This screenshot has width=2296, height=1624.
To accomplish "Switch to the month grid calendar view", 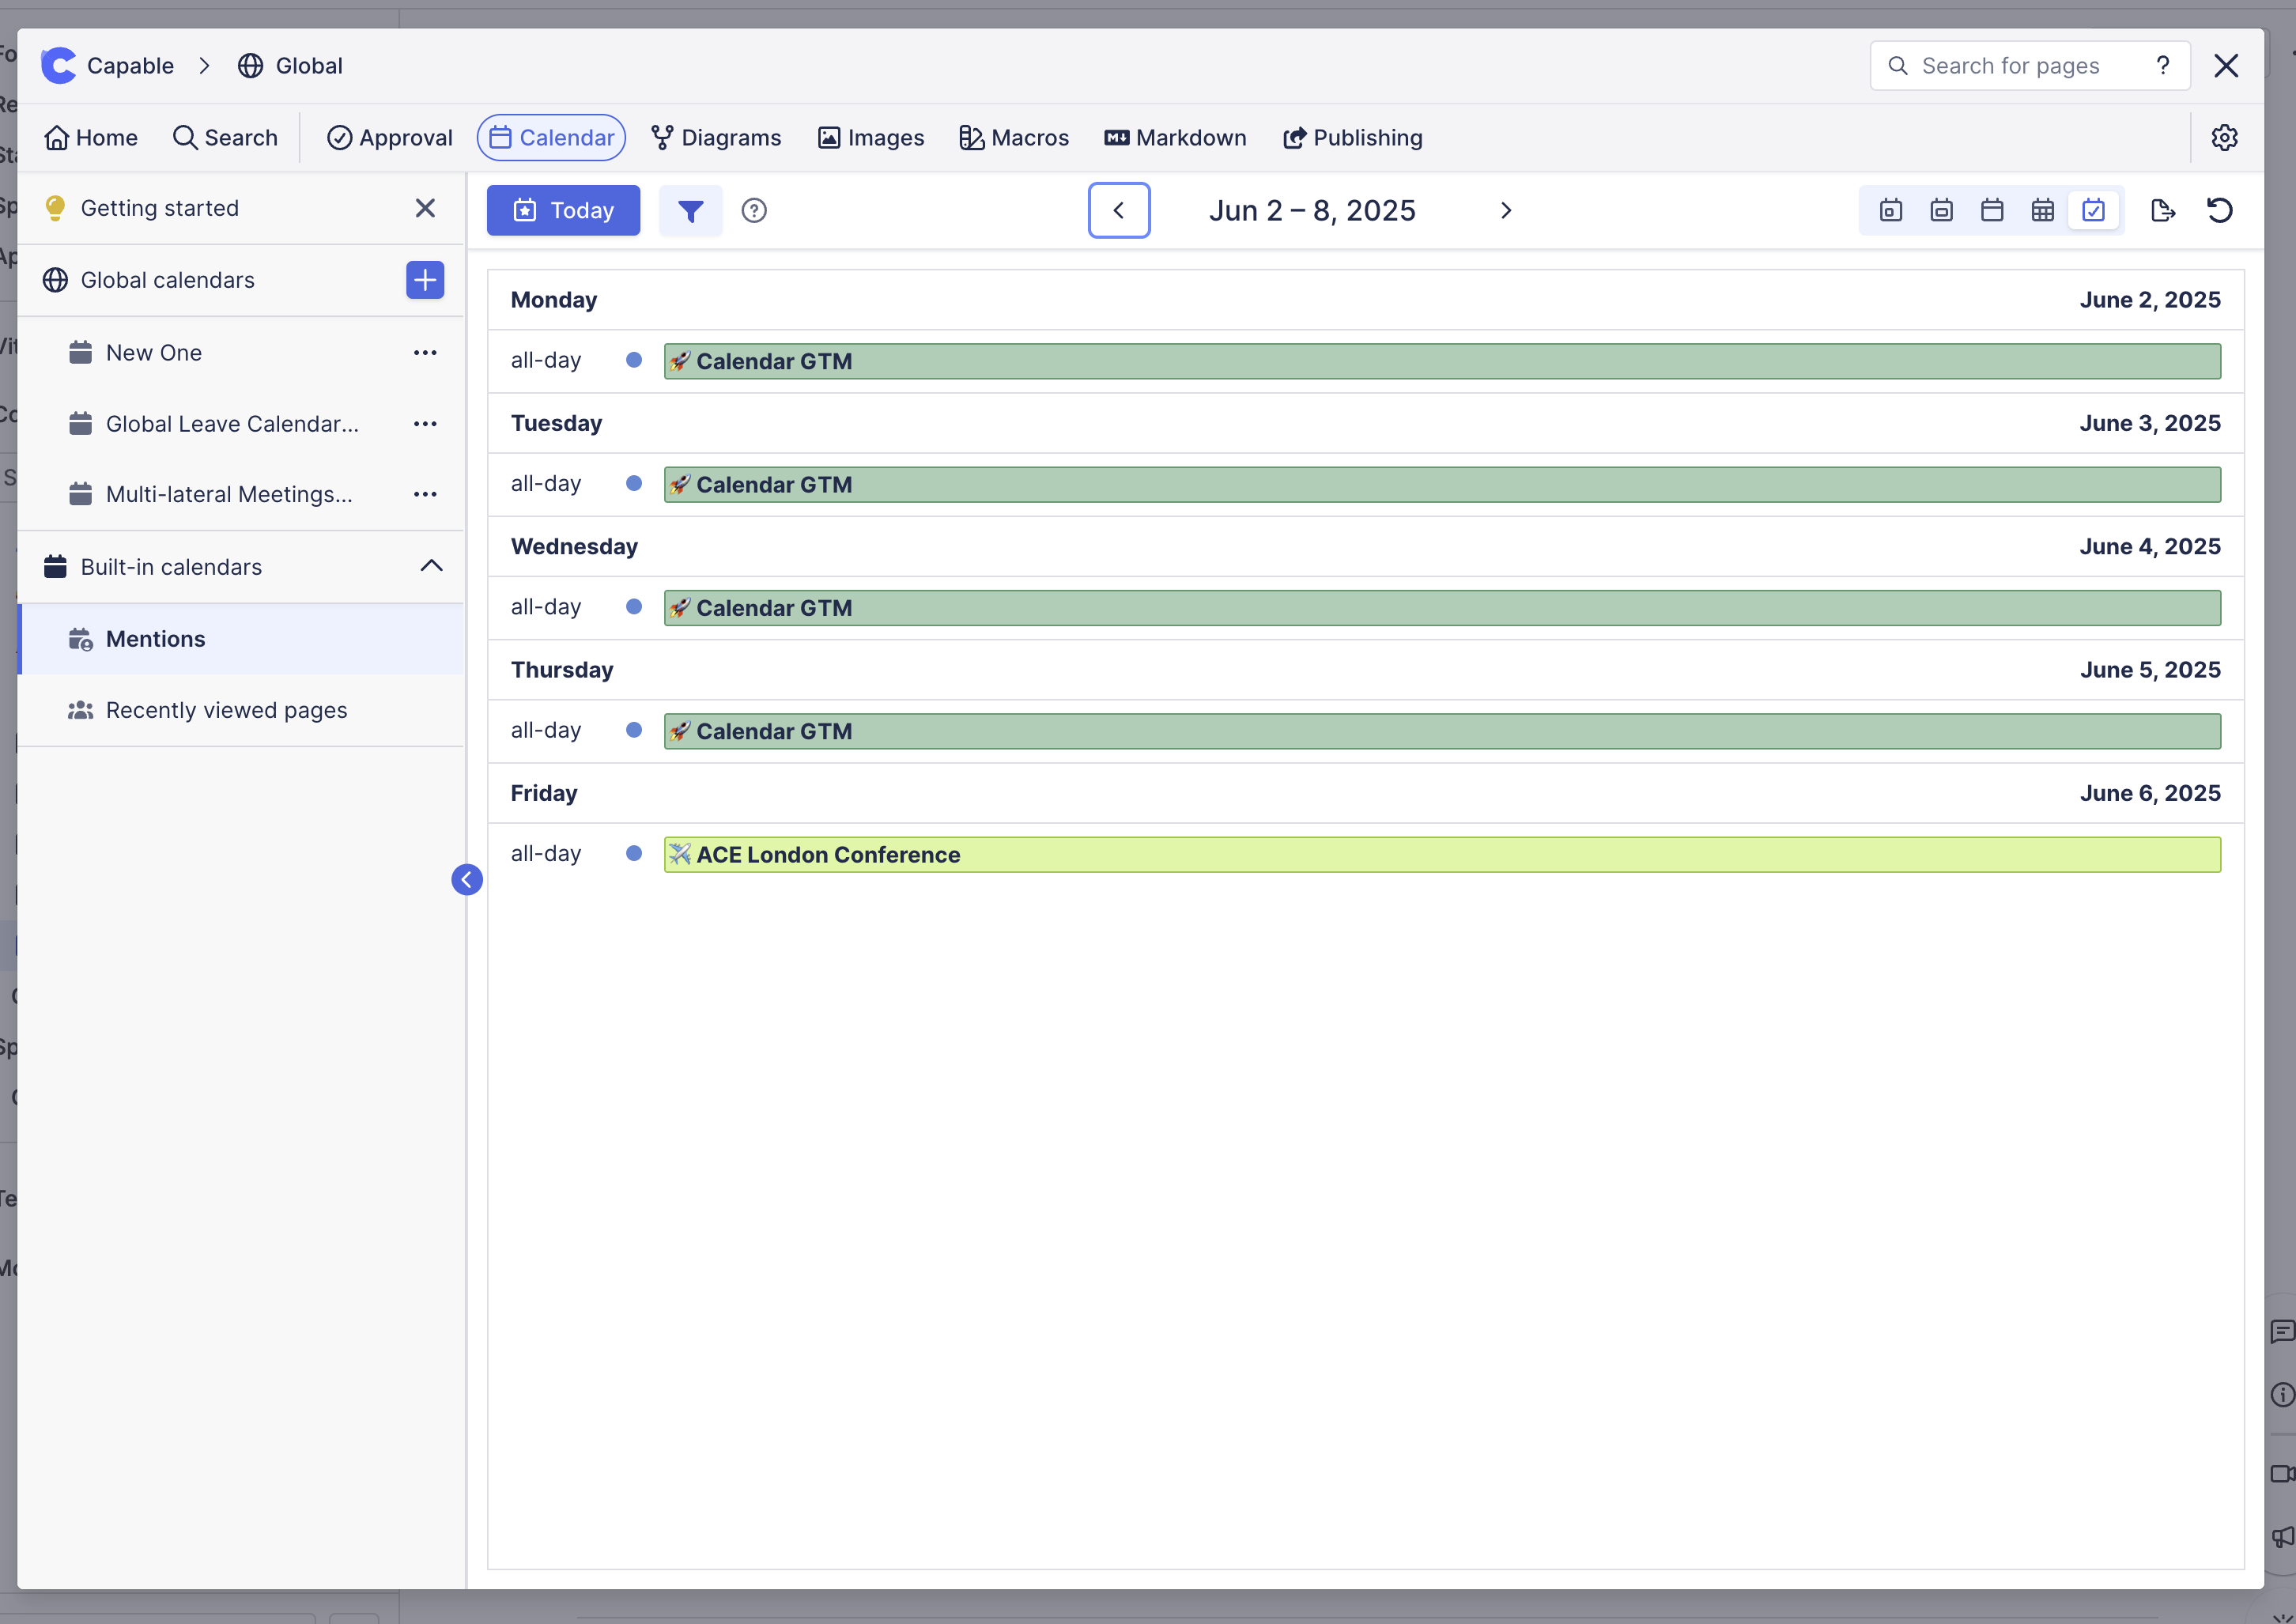I will tap(2042, 210).
